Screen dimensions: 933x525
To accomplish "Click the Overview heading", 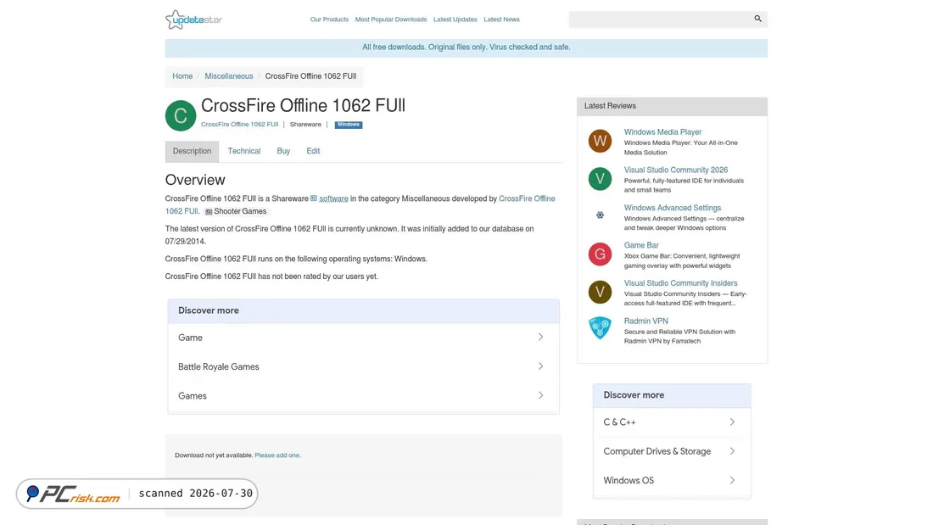I will point(195,180).
